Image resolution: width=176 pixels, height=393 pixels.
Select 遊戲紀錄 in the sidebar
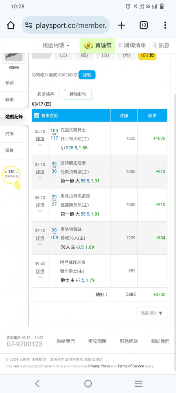(x=14, y=117)
